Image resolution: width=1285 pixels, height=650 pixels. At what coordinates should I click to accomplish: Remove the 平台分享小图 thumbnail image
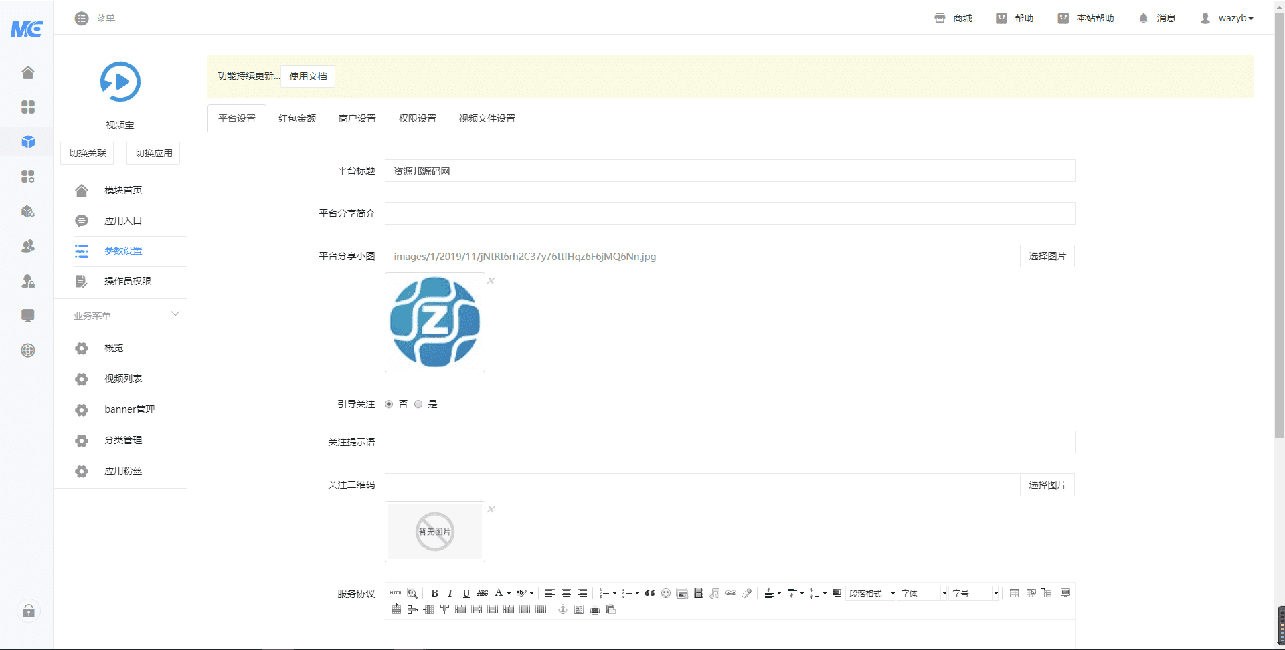click(491, 280)
